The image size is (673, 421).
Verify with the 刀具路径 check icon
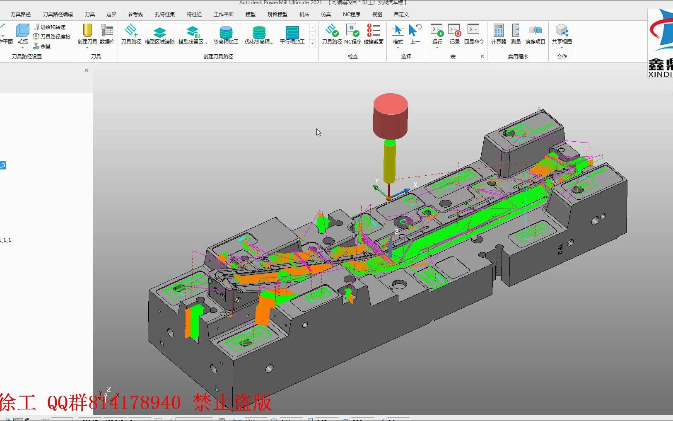pyautogui.click(x=332, y=34)
